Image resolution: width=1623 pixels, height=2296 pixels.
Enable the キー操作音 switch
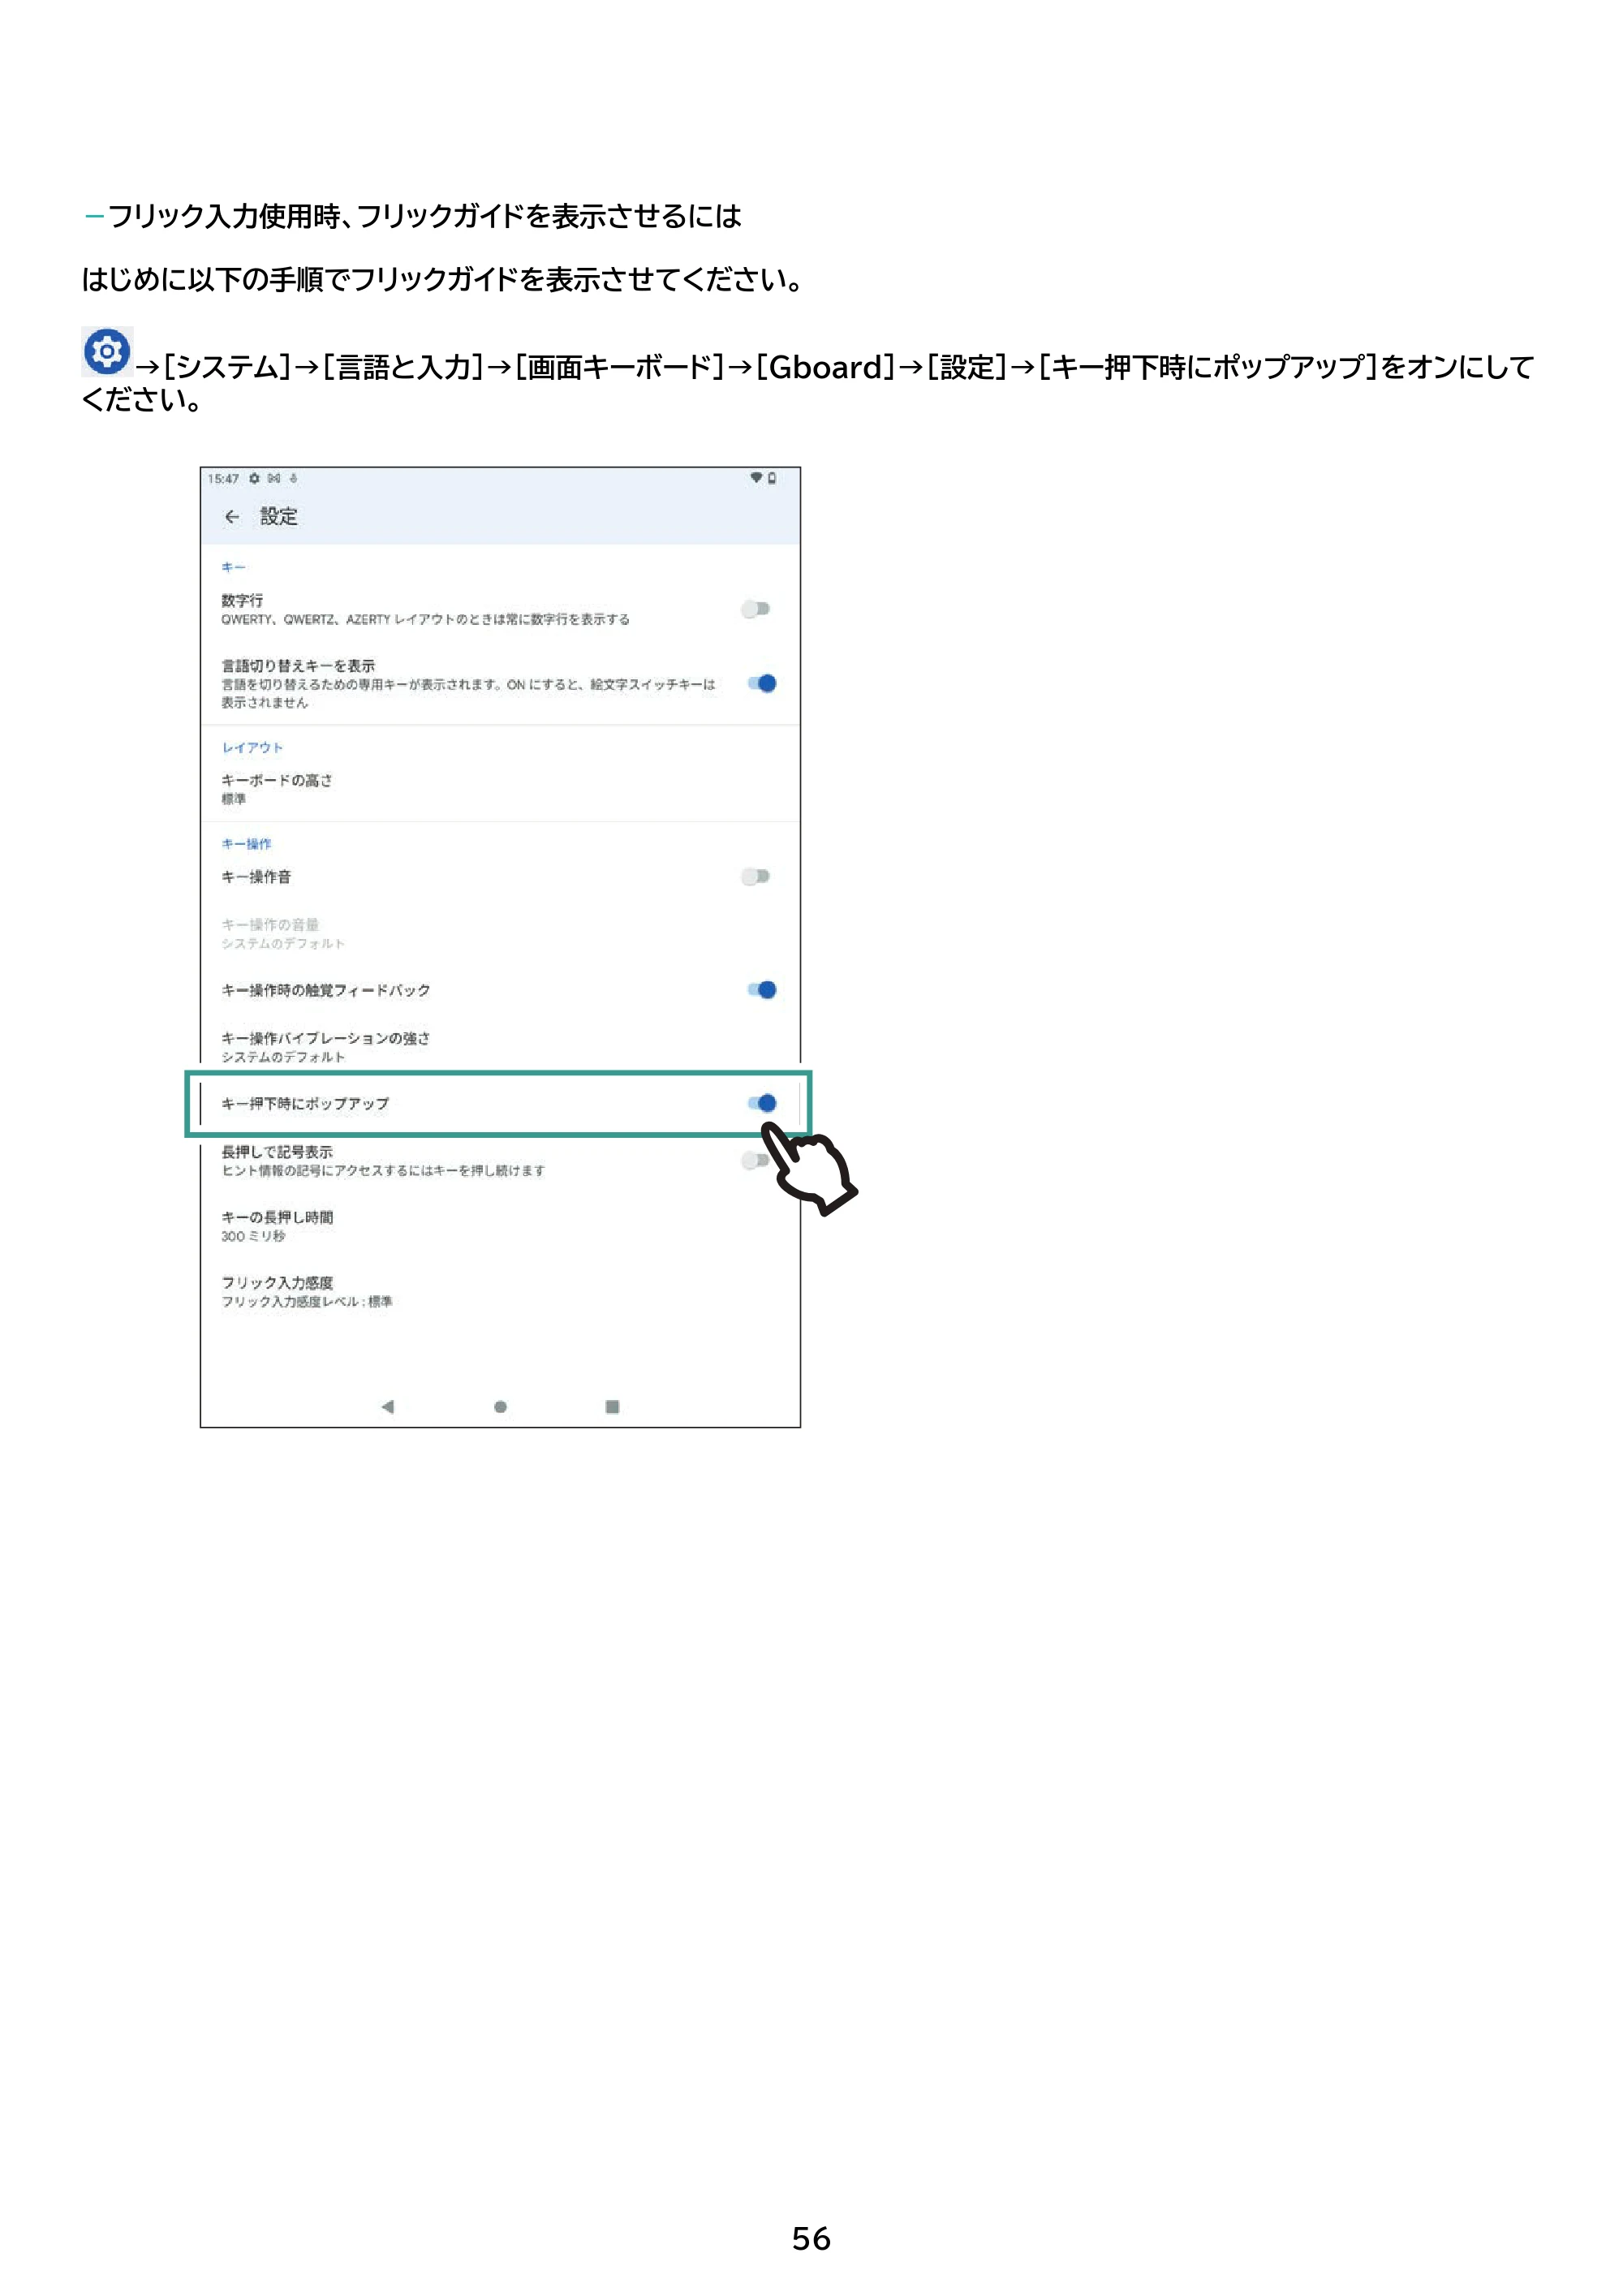756,877
